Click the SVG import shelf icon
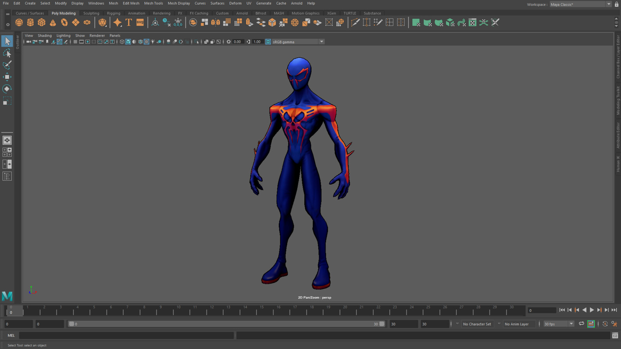The image size is (621, 349). coord(140,22)
